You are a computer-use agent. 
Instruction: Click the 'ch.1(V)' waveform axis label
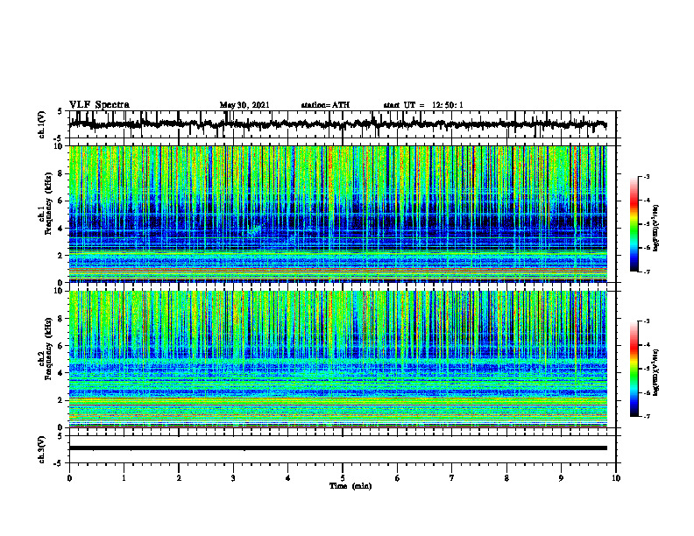pyautogui.click(x=41, y=124)
